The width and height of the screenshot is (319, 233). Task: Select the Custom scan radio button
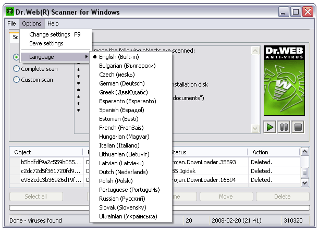point(16,80)
